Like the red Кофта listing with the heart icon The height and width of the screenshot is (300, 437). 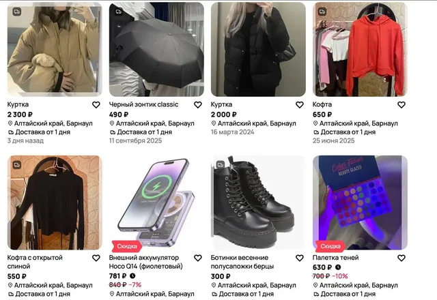point(401,105)
